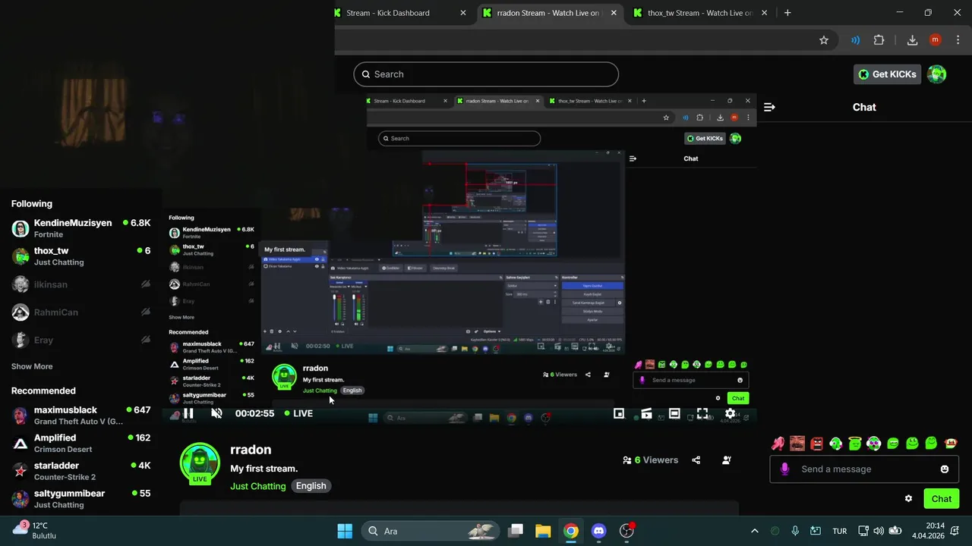Open TUR keyboard language switcher
This screenshot has height=546, width=972.
coord(840,531)
